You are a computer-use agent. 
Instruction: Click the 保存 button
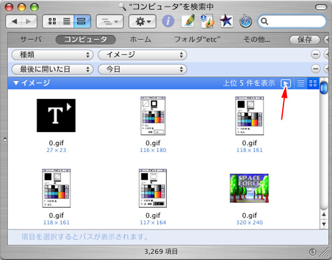click(x=305, y=40)
